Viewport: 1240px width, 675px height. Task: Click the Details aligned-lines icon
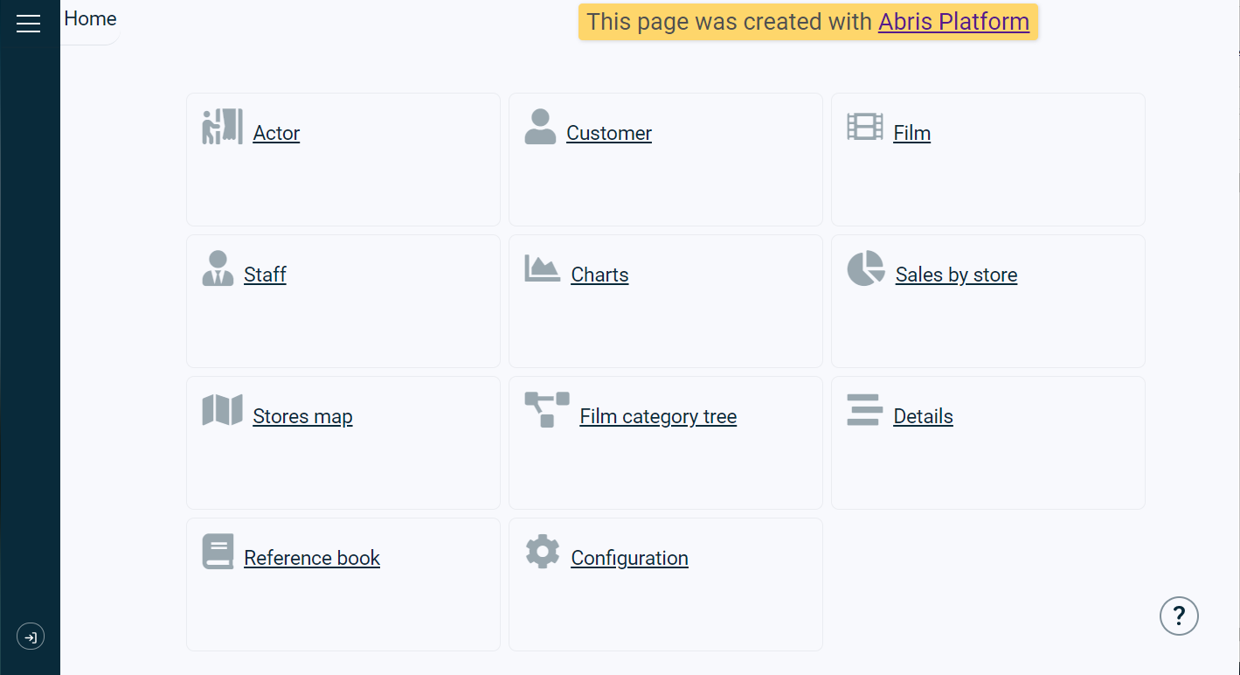(x=864, y=410)
